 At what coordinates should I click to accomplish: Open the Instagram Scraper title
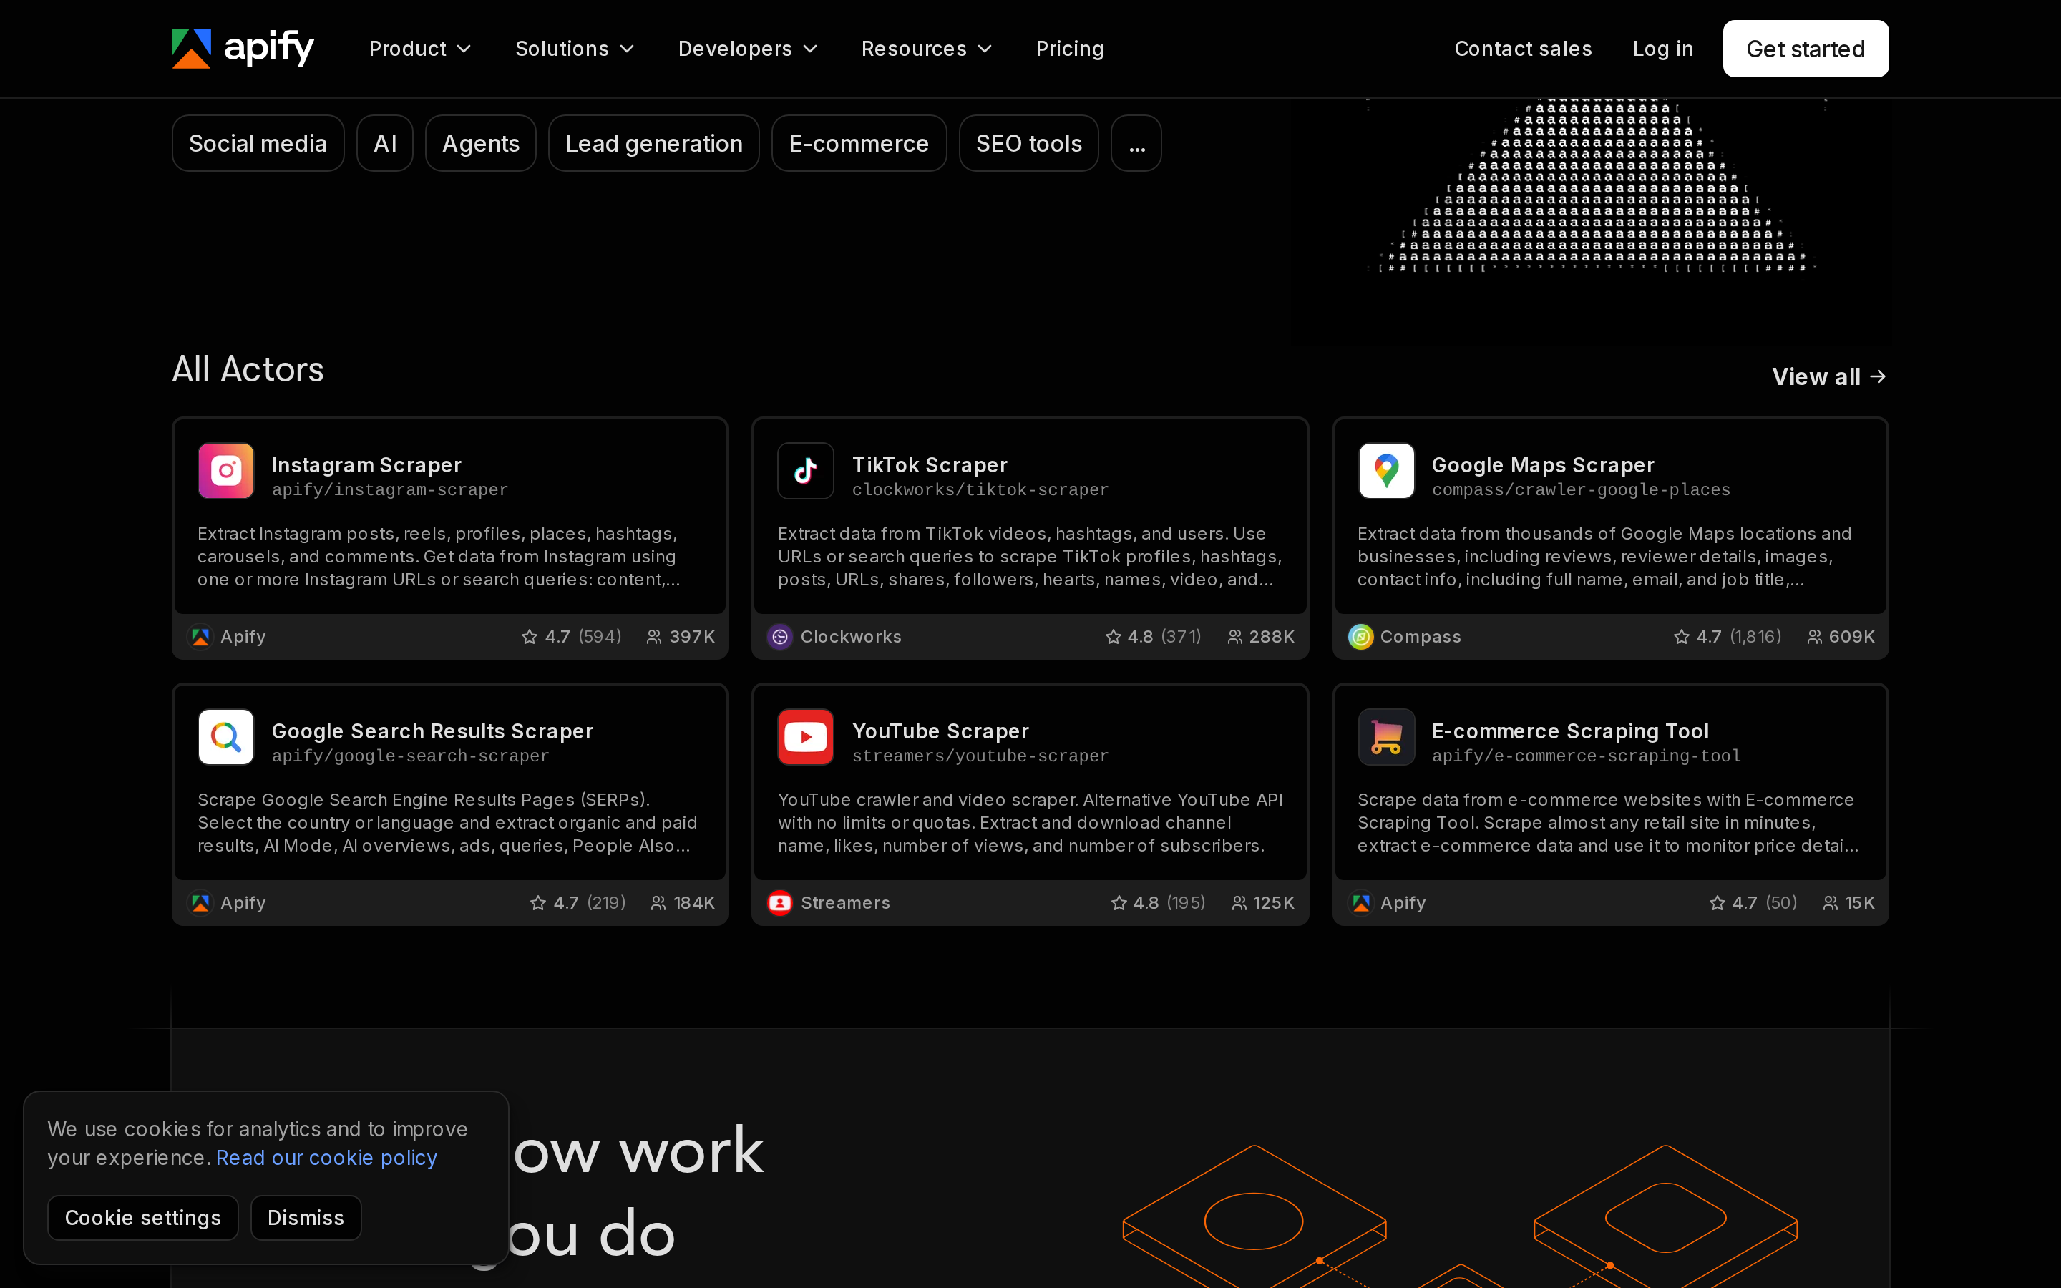(x=366, y=465)
